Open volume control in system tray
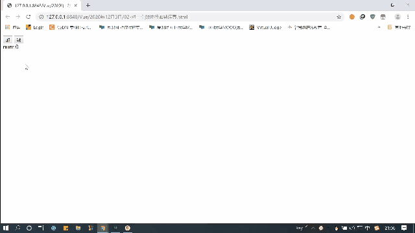 point(352,228)
